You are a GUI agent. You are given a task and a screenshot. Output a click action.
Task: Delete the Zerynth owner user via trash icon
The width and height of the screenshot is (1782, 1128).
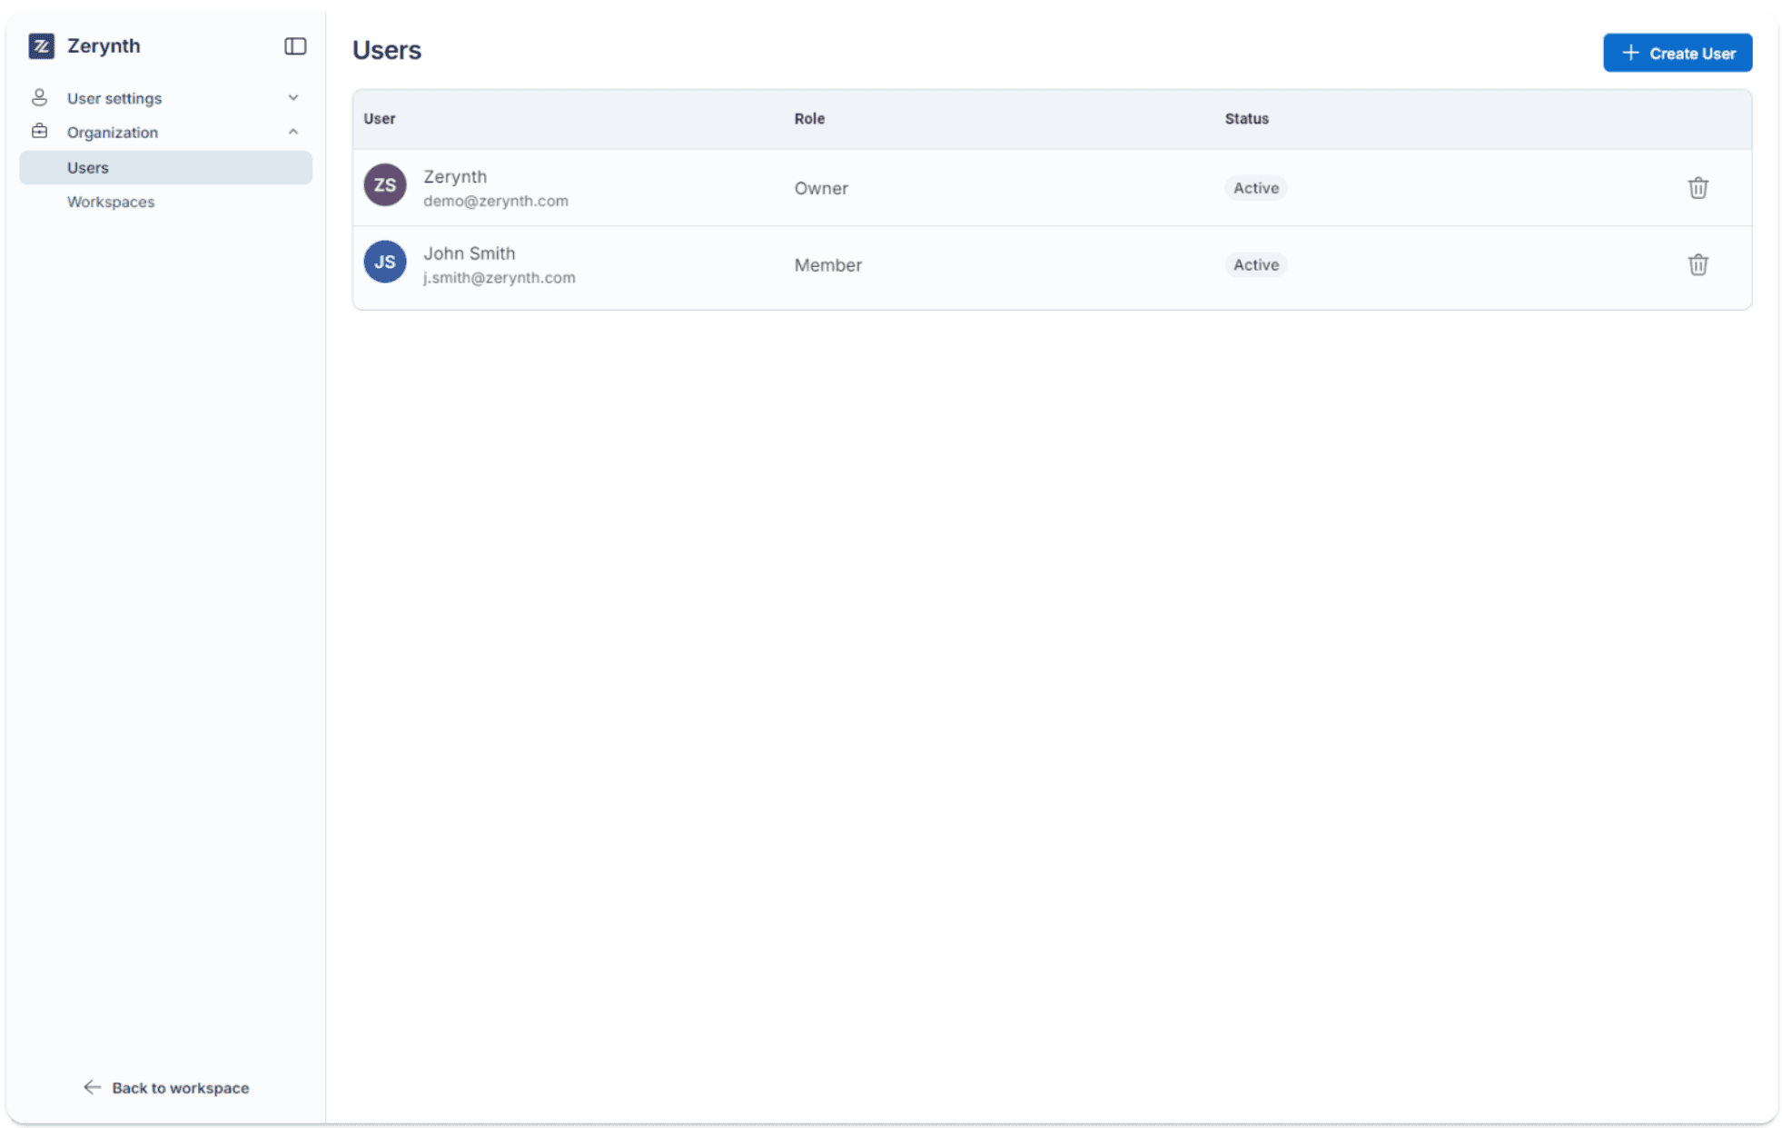click(x=1698, y=188)
